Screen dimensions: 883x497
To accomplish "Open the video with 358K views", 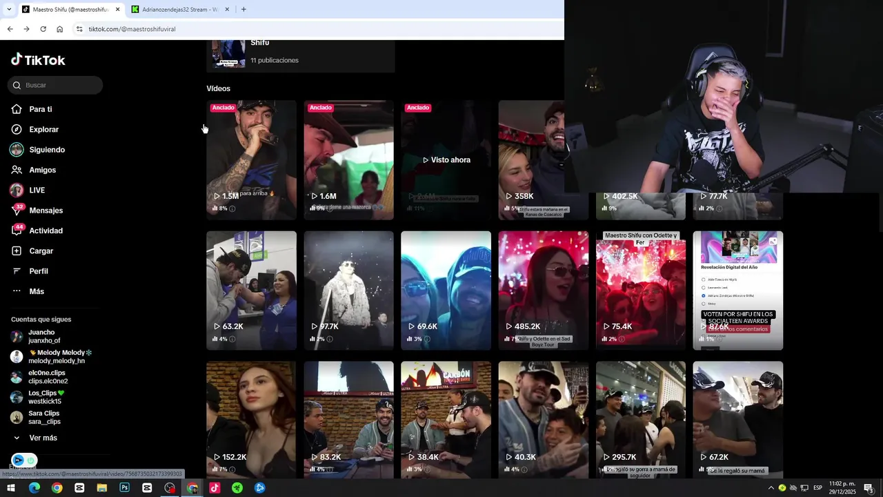I will click(x=531, y=160).
